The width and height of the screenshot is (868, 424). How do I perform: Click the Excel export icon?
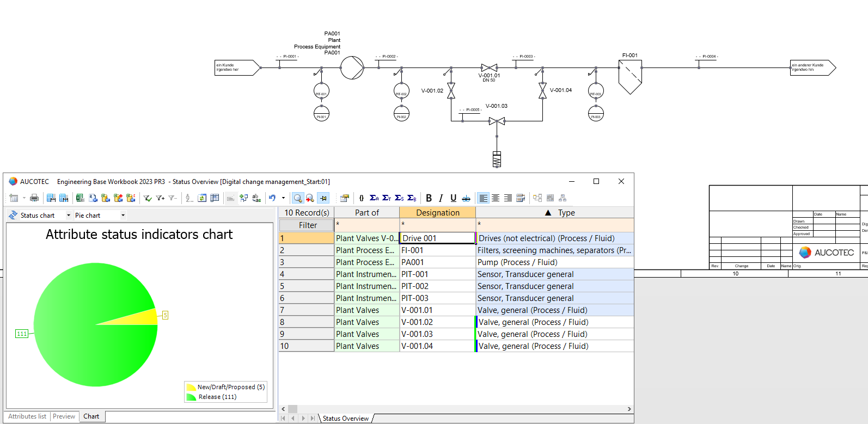point(80,198)
